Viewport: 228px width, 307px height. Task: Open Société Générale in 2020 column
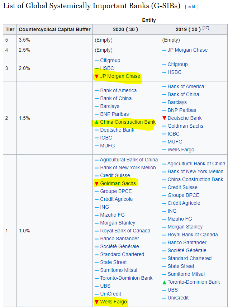120,246
